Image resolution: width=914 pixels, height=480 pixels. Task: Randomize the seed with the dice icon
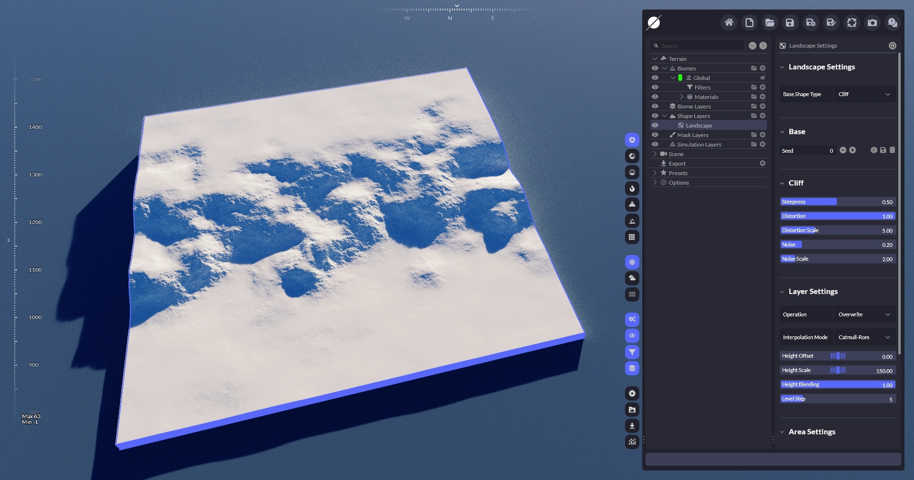coord(874,150)
